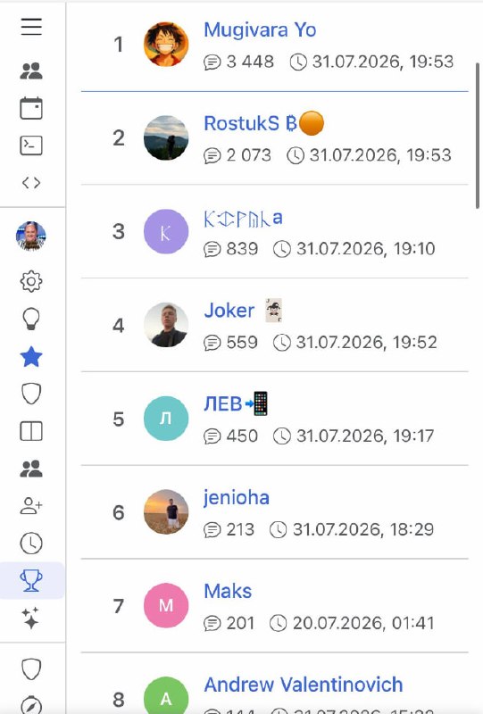Open Mugivara Yo profile link
Viewport: 483px width, 714px height.
260,30
